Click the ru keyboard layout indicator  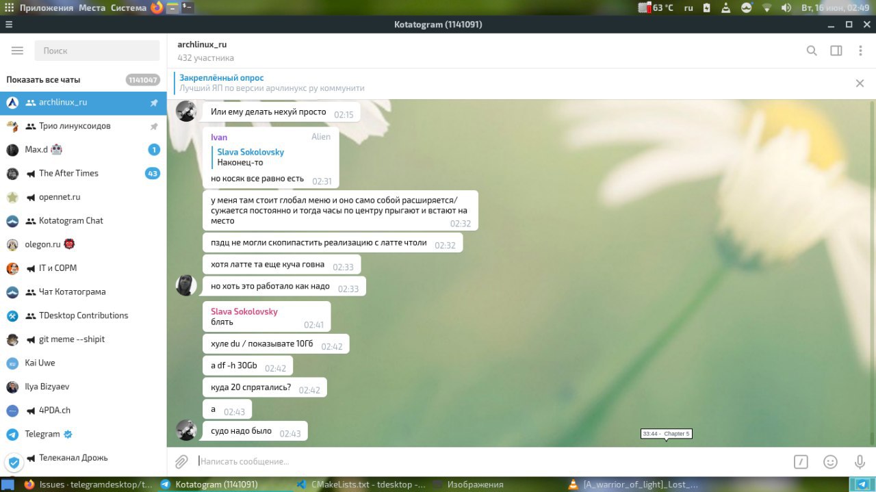pyautogui.click(x=688, y=8)
